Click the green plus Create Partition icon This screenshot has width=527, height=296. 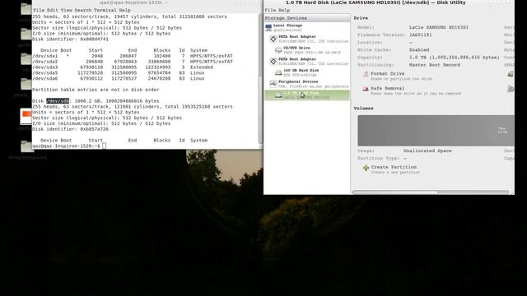[x=366, y=168]
